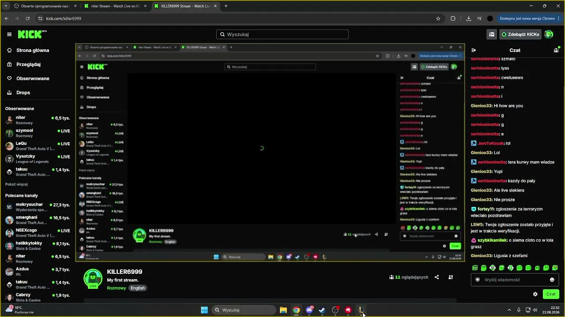Expand followed list with Pokaż więcej
This screenshot has height=317, width=565.
[16, 184]
